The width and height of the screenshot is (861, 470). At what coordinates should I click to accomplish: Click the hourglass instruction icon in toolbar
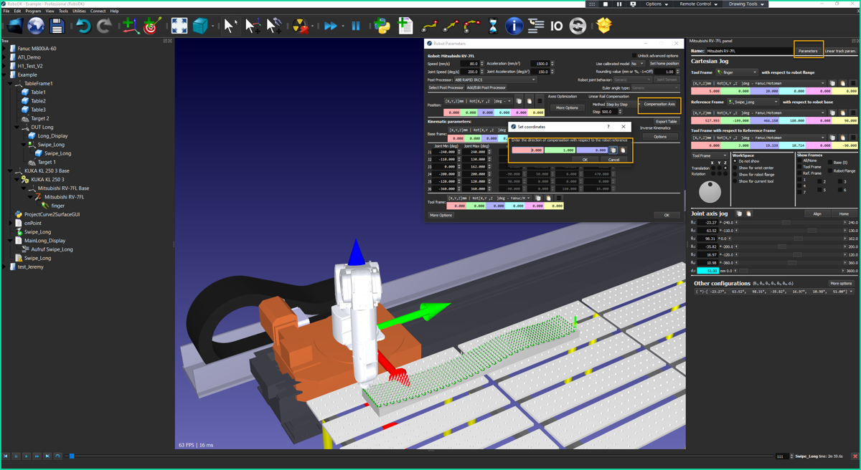[493, 27]
